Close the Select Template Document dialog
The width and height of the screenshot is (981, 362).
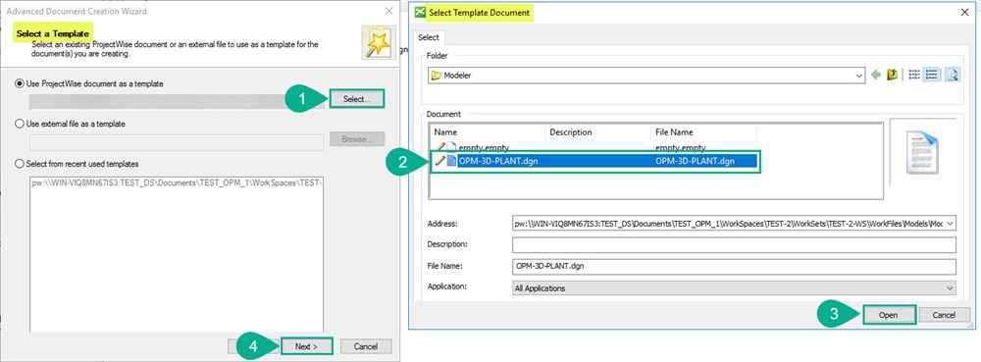pos(963,12)
